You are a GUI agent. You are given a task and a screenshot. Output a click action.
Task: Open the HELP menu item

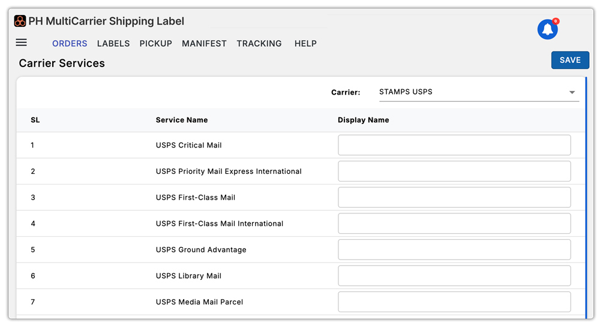(305, 44)
